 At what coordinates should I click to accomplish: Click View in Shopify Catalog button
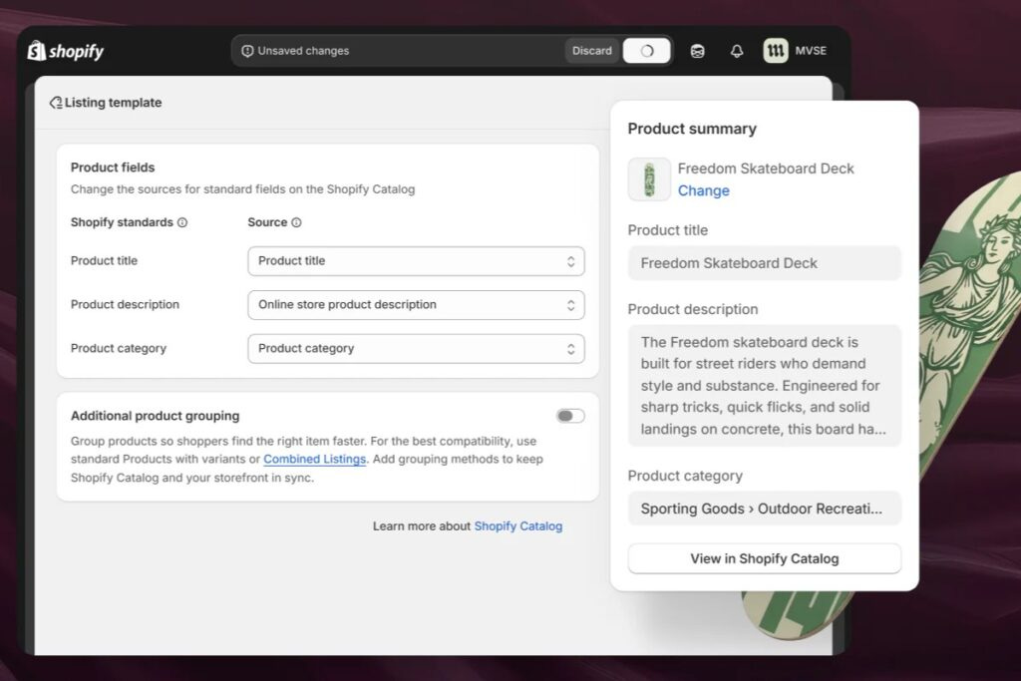[x=765, y=558]
